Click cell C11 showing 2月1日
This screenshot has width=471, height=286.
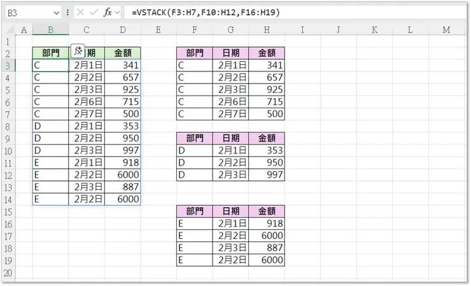87,162
